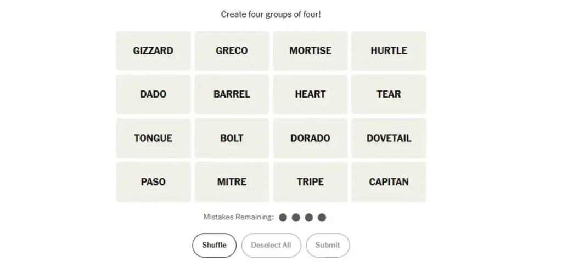The image size is (562, 279).
Task: Tap the DOVETAIL tile
Action: click(x=389, y=138)
